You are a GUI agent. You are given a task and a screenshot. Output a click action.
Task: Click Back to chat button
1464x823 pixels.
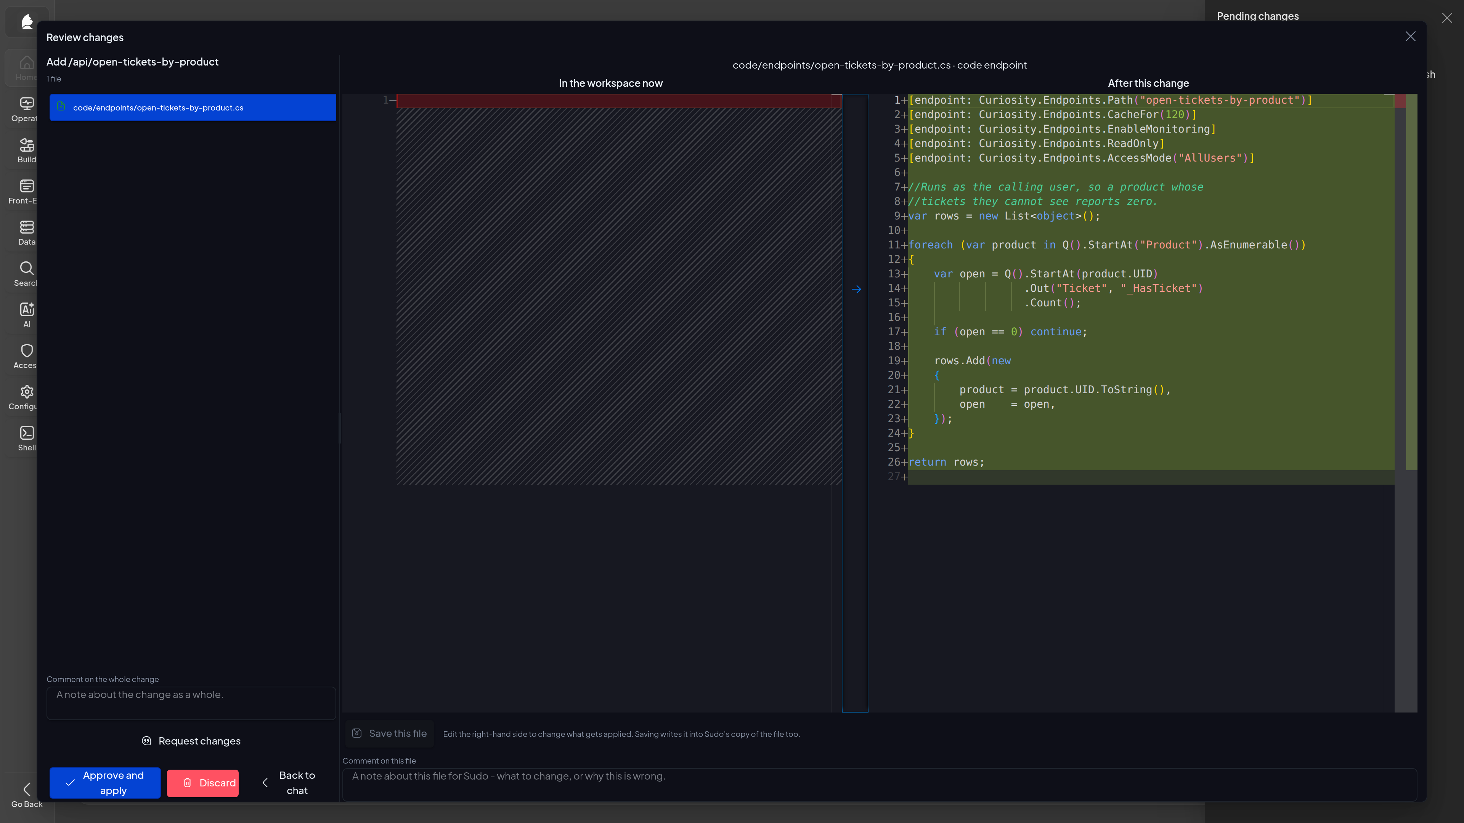coord(289,783)
